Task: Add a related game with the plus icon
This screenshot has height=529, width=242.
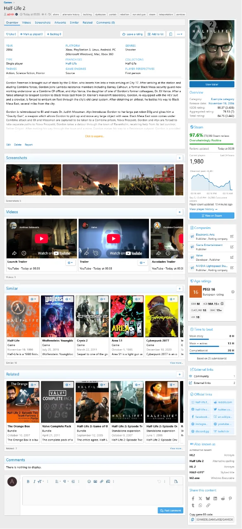Action: pyautogui.click(x=180, y=374)
